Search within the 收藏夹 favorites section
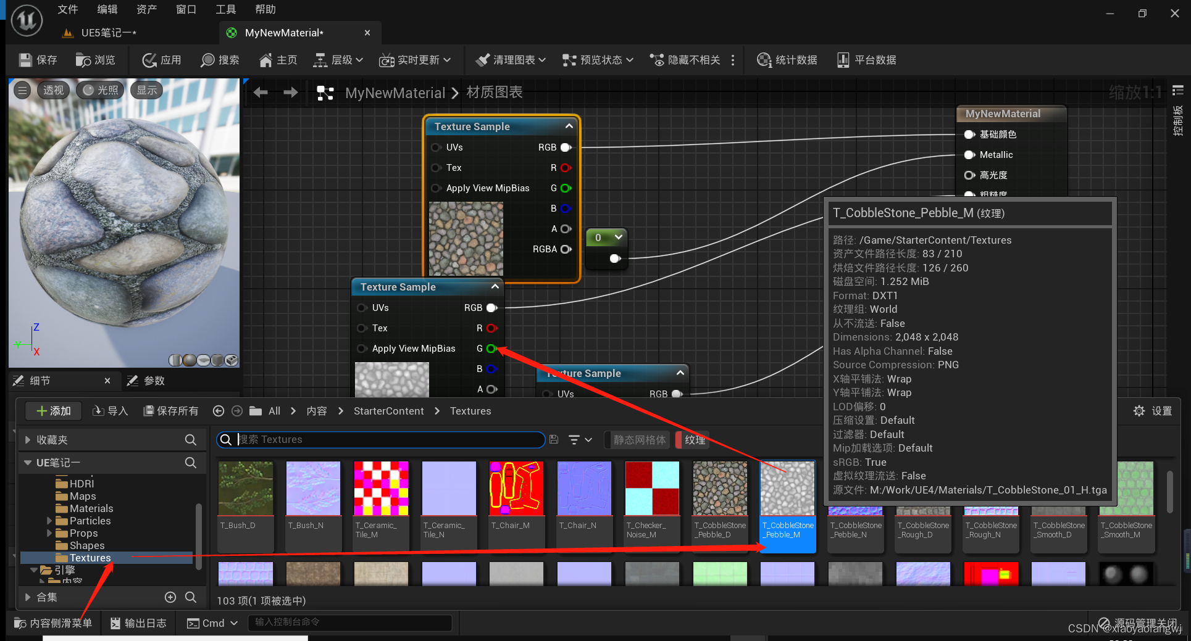 coord(191,440)
